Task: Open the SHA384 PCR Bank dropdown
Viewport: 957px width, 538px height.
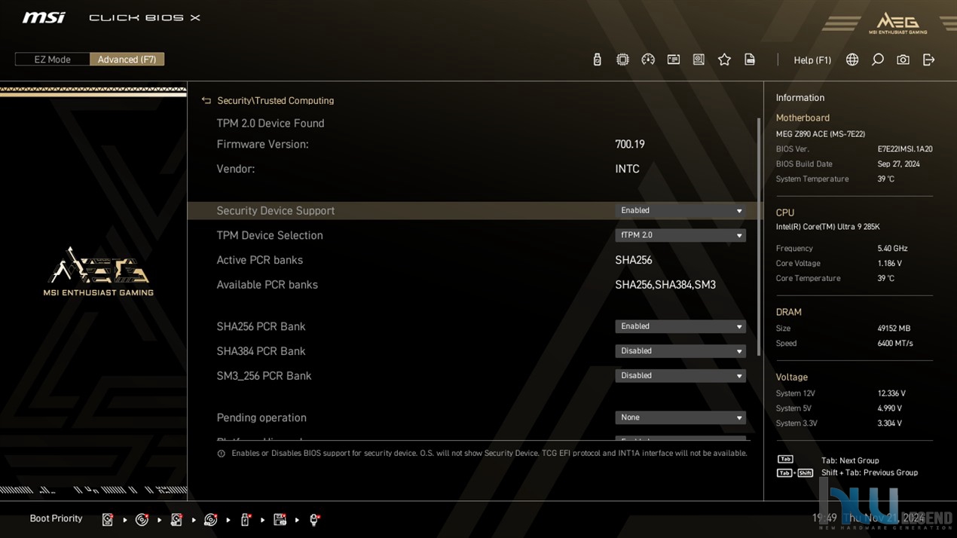Action: (x=680, y=351)
